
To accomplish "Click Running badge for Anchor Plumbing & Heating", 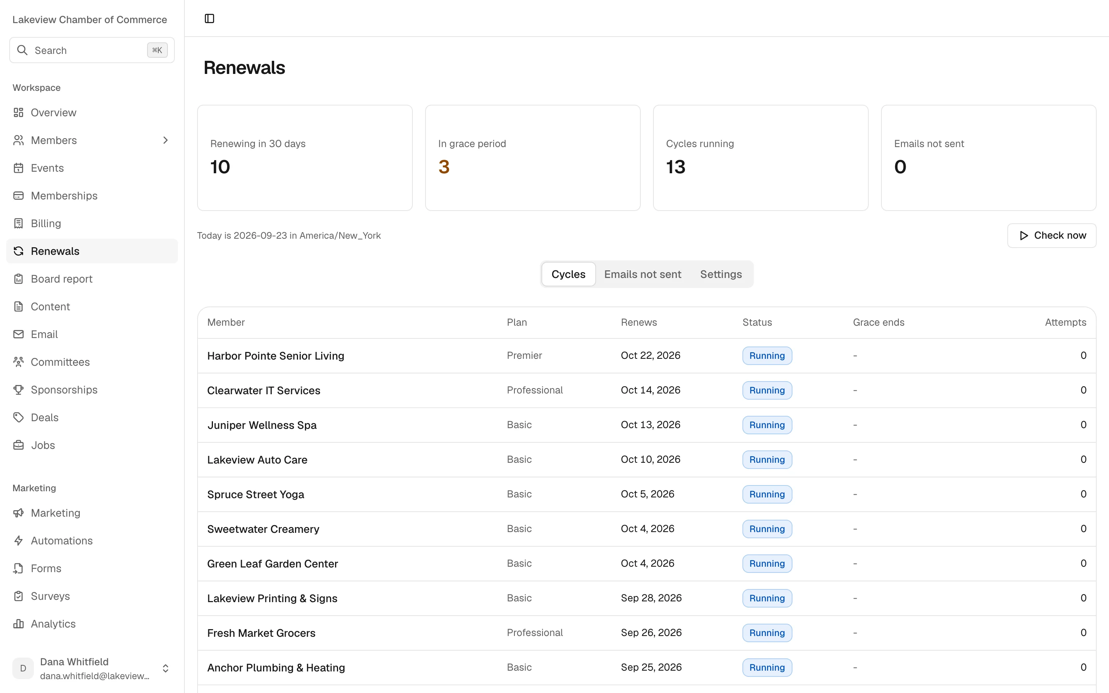I will tap(767, 667).
